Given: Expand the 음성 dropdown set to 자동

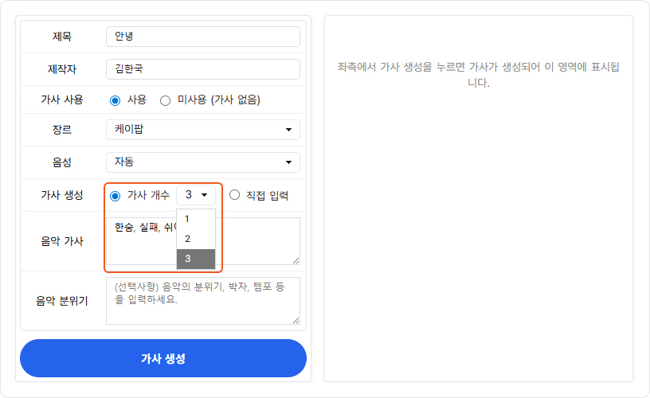Looking at the screenshot, I should tap(202, 162).
